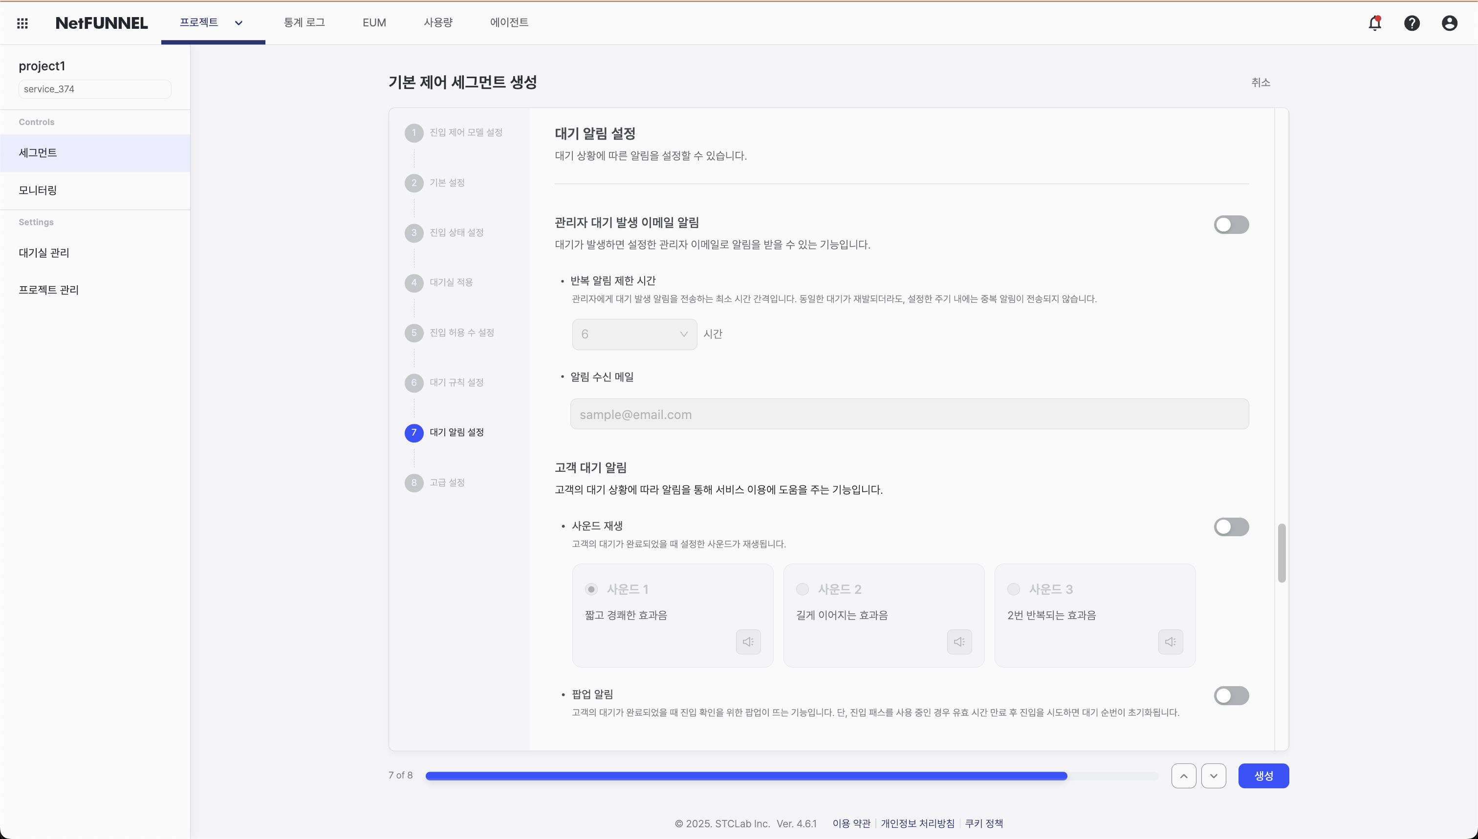Click the NetFUNNEL logo
Image resolution: width=1478 pixels, height=839 pixels.
[x=101, y=23]
